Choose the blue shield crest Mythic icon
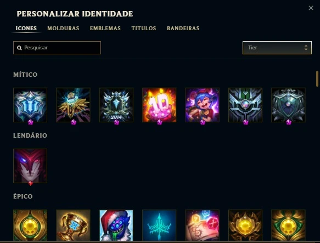This screenshot has width=320, height=243. tap(30, 105)
